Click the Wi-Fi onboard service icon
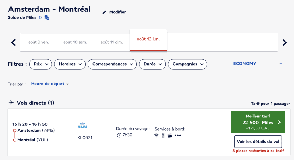Viewport: 294px width, 160px height. tap(156, 135)
